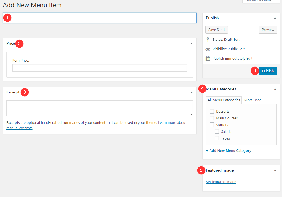This screenshot has width=282, height=197.
Task: Click the Item Price input field
Action: pyautogui.click(x=100, y=68)
